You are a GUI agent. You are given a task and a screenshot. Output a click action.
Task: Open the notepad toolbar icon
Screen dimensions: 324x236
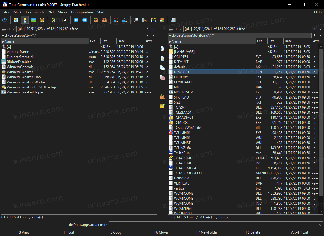tap(173, 20)
